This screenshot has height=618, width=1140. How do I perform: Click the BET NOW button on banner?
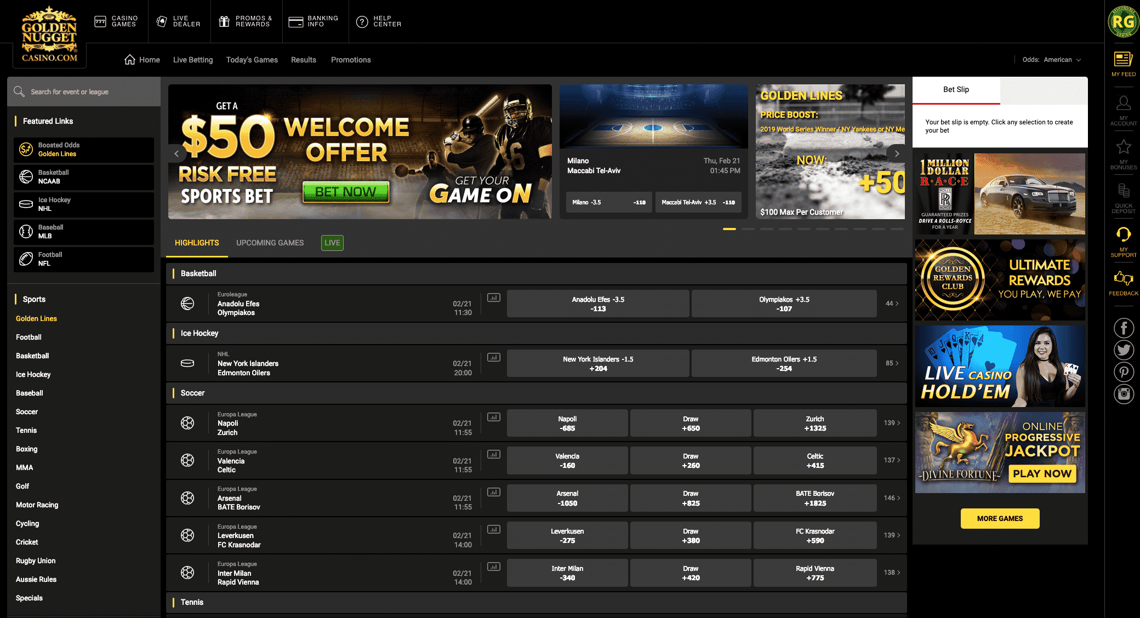[346, 192]
